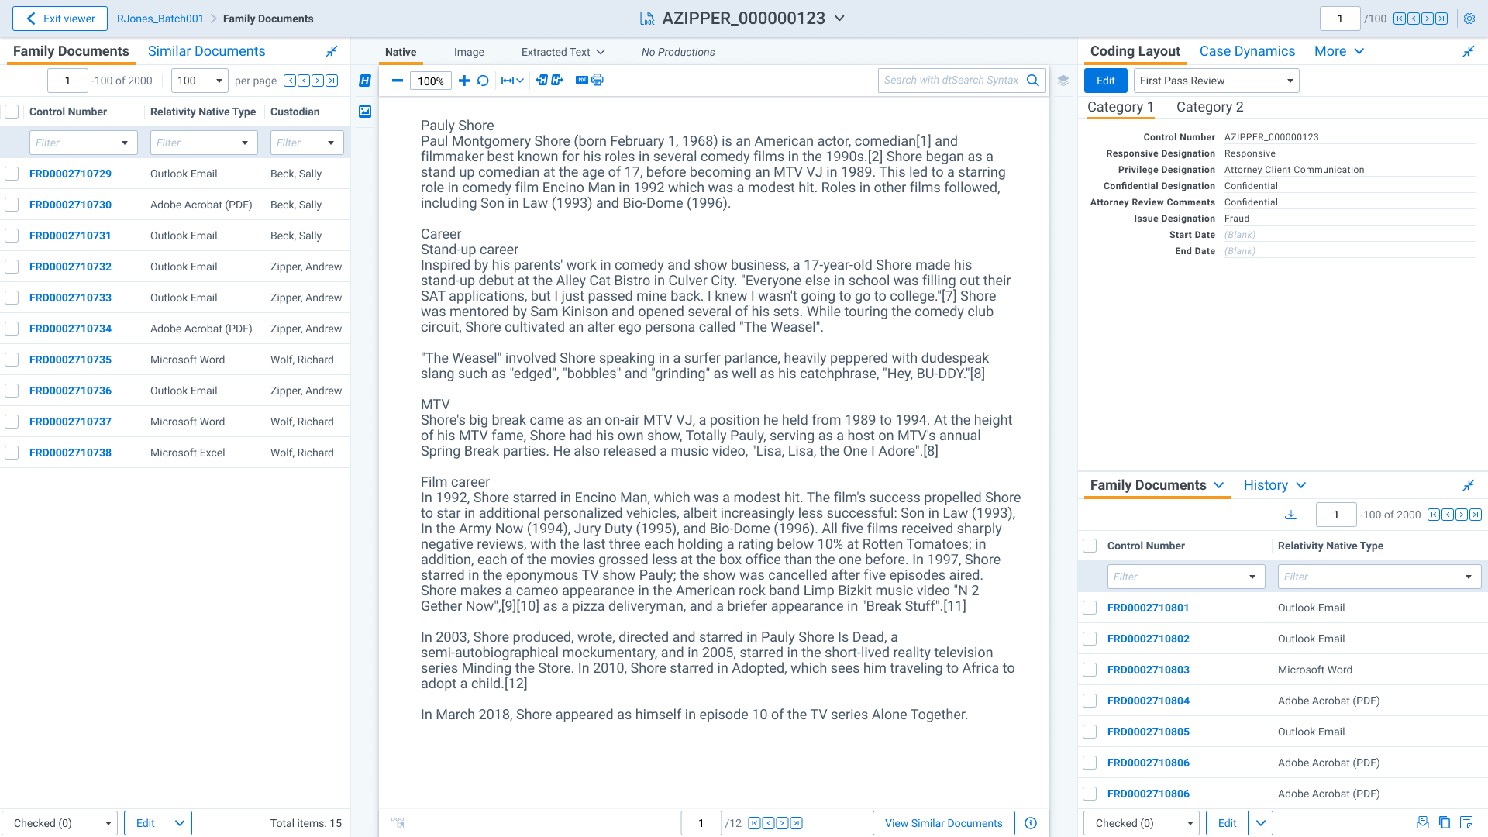Viewport: 1488px width, 837px height.
Task: Open the fit-width options dropdown in viewer toolbar
Action: 513,81
